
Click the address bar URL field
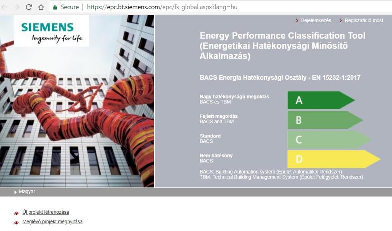[x=220, y=7]
